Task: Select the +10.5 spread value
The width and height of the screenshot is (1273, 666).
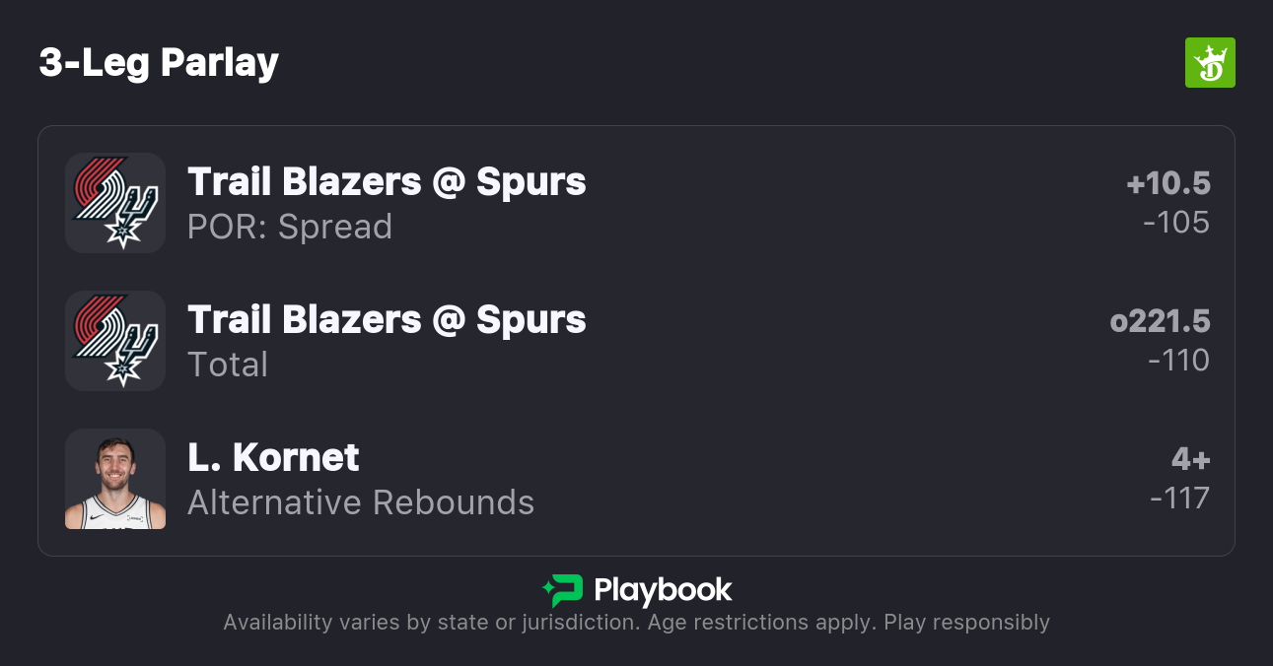Action: click(1167, 183)
